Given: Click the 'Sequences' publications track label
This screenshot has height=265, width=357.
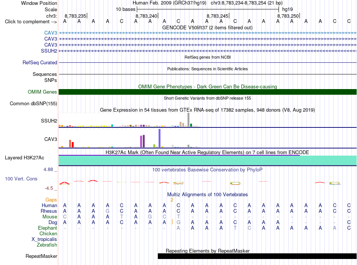Looking at the screenshot, I should (x=45, y=74).
